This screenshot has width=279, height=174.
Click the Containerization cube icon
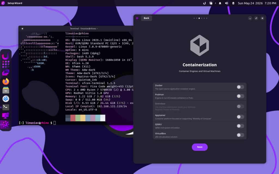199,45
